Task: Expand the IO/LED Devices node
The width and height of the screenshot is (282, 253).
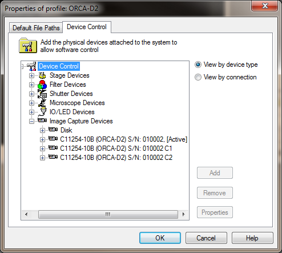Action: tap(31, 112)
